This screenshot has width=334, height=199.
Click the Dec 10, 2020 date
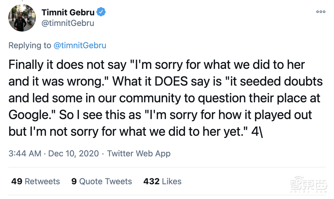73,153
